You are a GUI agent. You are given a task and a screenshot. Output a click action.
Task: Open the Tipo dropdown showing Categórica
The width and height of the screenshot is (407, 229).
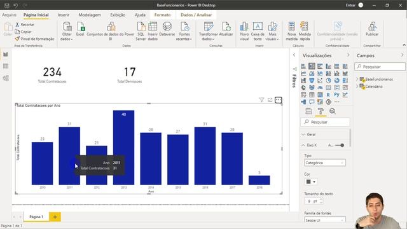[325, 163]
